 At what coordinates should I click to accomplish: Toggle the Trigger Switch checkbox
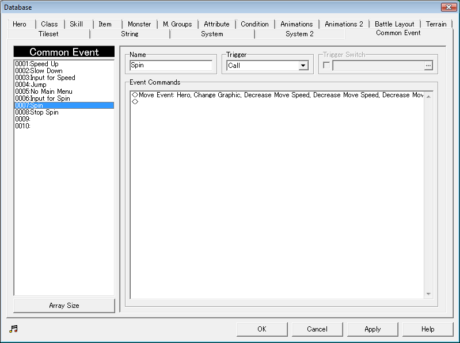326,66
